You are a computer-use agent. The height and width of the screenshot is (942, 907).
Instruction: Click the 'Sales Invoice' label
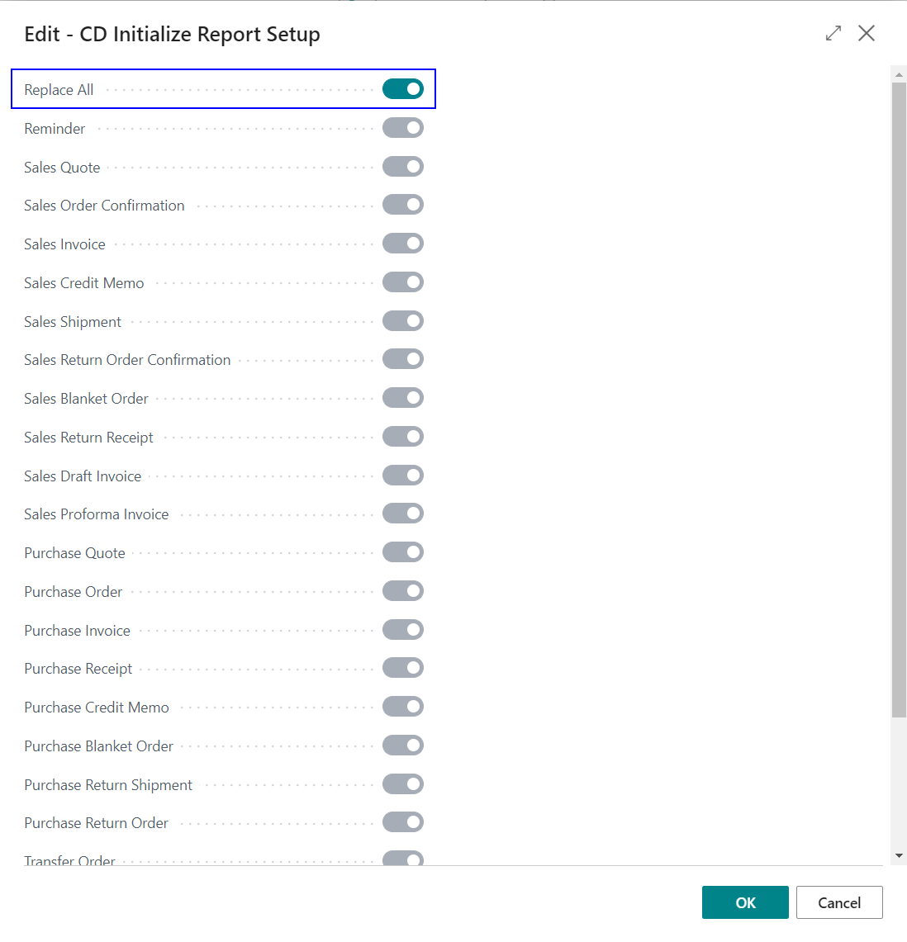[64, 244]
